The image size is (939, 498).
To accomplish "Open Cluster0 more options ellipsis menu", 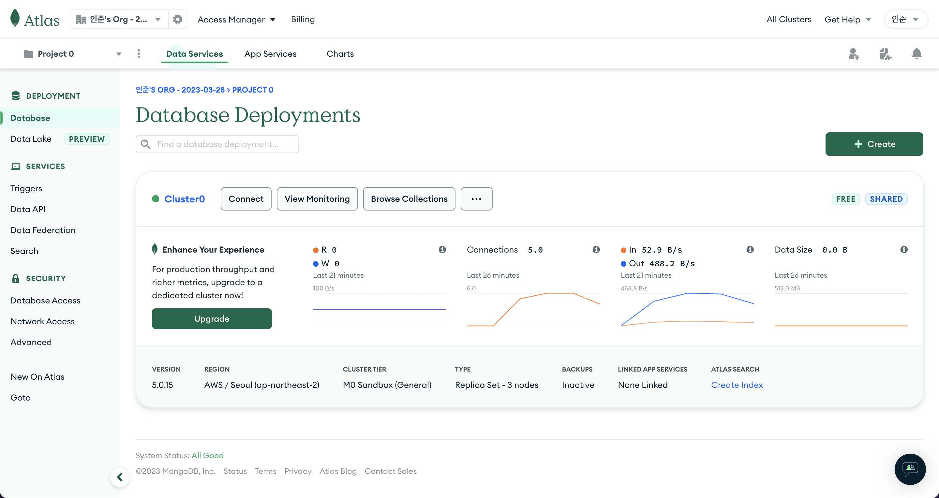I will pyautogui.click(x=476, y=198).
